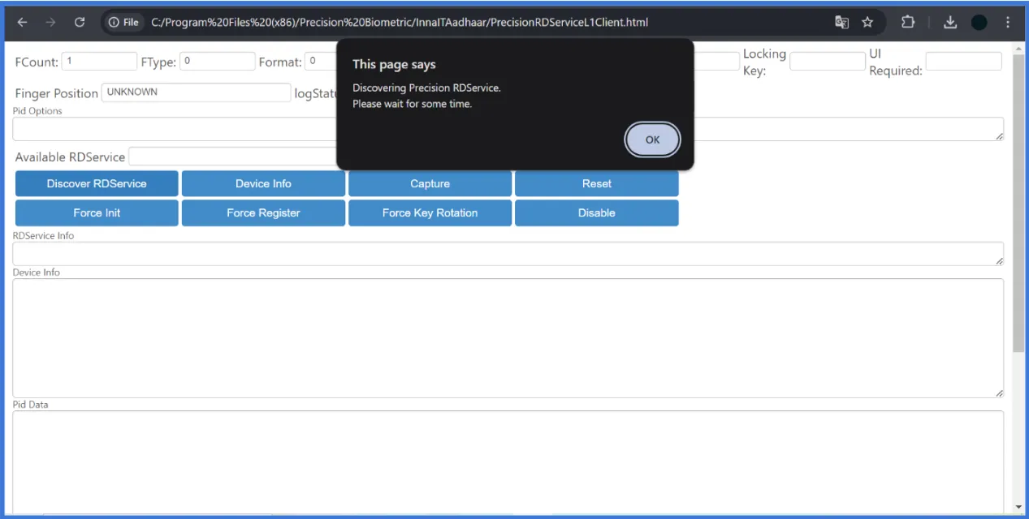Click the File info chip in the address bar
Viewport: 1029px width, 519px height.
(123, 23)
